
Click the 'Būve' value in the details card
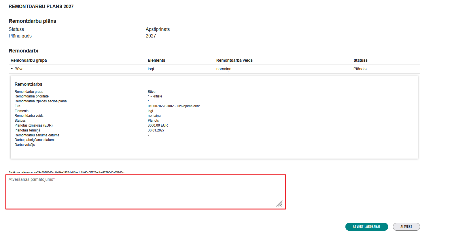point(152,92)
